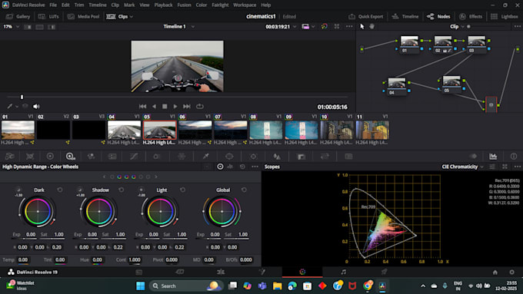523x294 pixels.
Task: Toggle the Lightbox view
Action: [x=505, y=16]
